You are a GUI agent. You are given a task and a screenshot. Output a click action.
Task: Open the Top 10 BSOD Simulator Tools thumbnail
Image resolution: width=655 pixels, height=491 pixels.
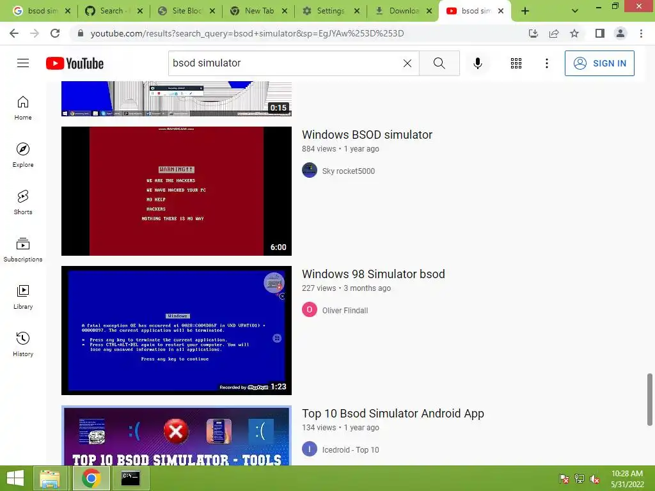tap(177, 435)
